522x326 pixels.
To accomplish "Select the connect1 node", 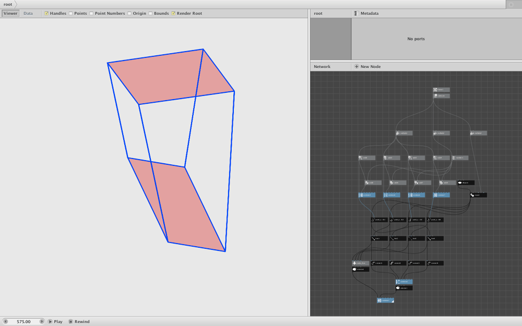I will [x=379, y=263].
